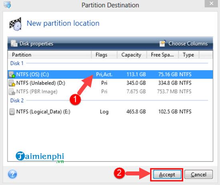Click the blue help question mark icon
The width and height of the screenshot is (220, 185).
click(x=12, y=174)
